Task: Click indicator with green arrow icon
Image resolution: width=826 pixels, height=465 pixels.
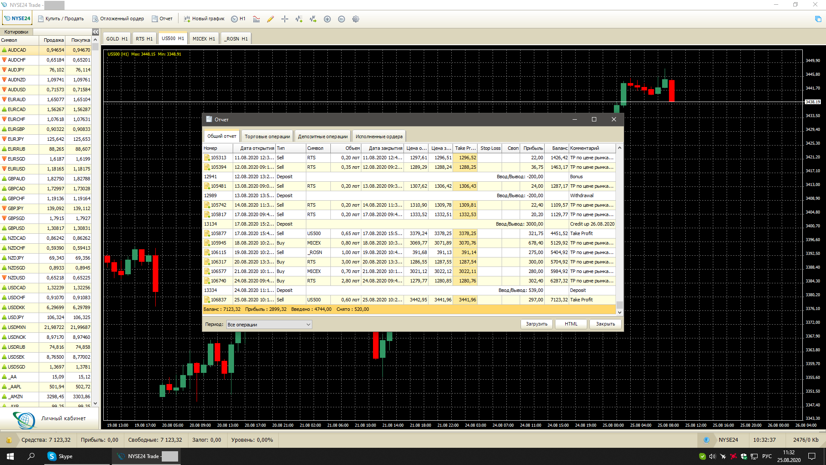Action: (x=313, y=19)
